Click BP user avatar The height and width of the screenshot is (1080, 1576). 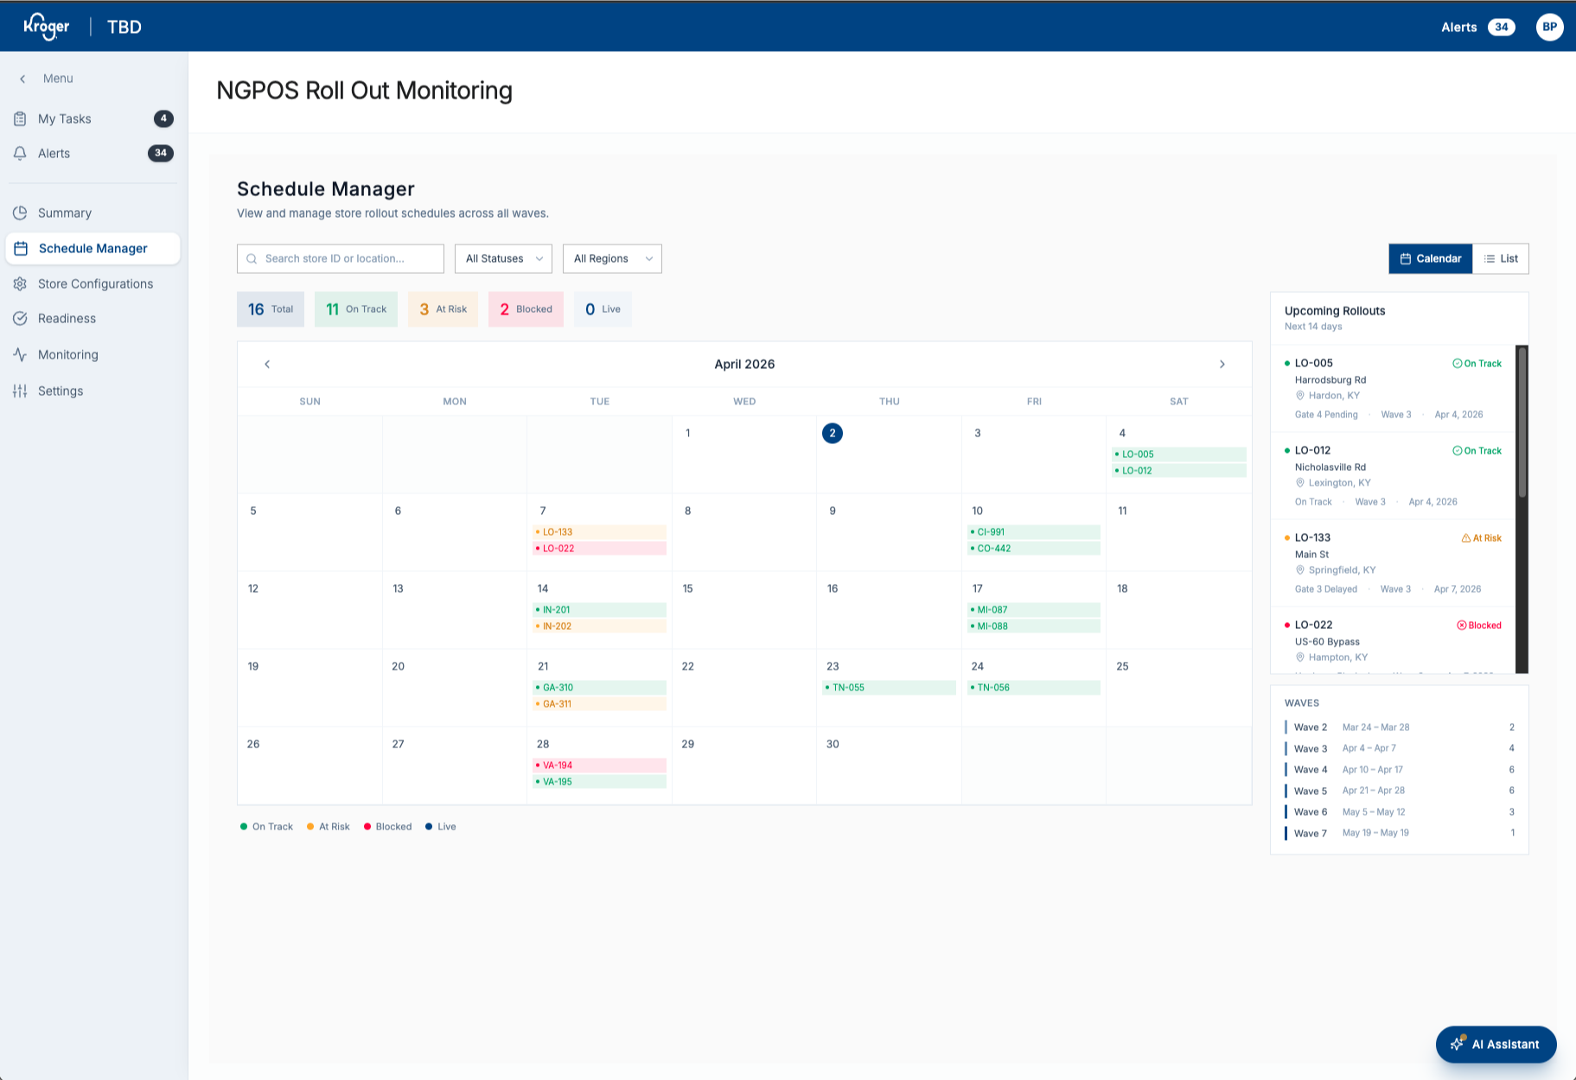point(1549,27)
